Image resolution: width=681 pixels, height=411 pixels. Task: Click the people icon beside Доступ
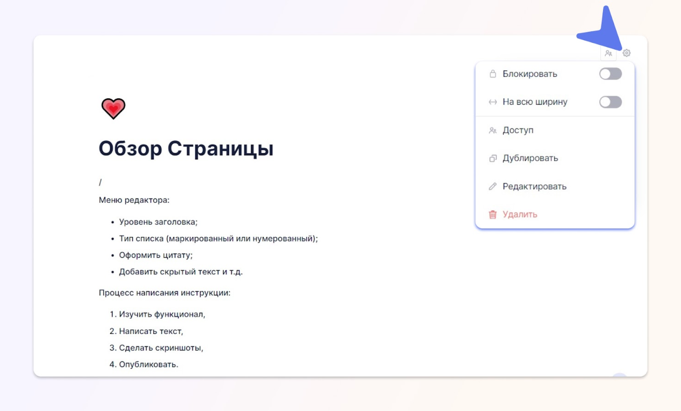coord(493,130)
